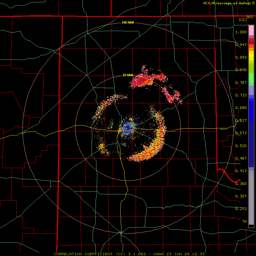256x256 pixels.
Task: Click the Correlation Coefficient caption at the bottom
Action: pyautogui.click(x=129, y=254)
